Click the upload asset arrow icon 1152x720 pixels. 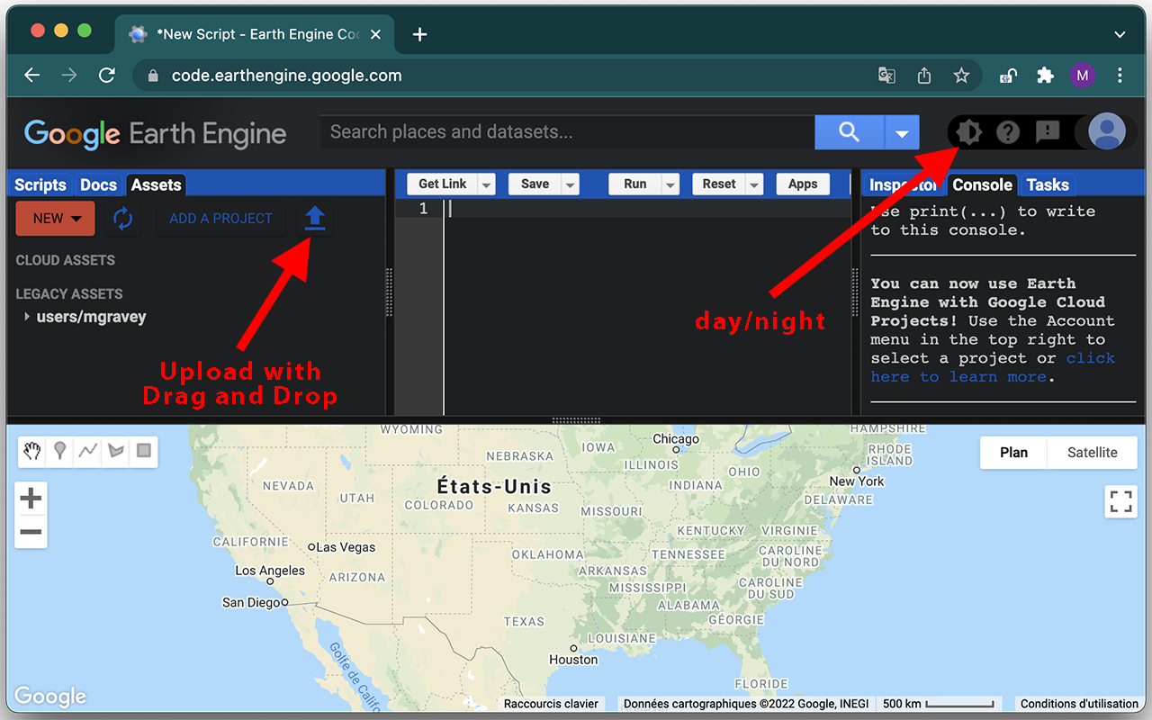(x=315, y=218)
